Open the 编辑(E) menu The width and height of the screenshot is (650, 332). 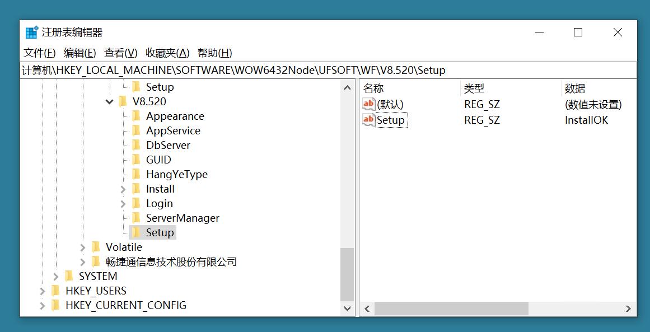(80, 53)
